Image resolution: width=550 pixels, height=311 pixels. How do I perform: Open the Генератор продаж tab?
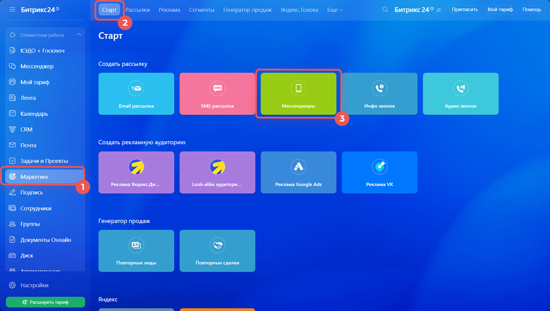coord(247,9)
